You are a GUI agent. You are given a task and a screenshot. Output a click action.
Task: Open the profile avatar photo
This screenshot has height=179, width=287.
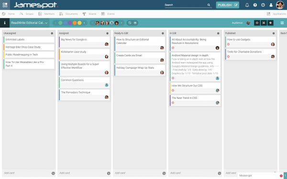point(280,5)
